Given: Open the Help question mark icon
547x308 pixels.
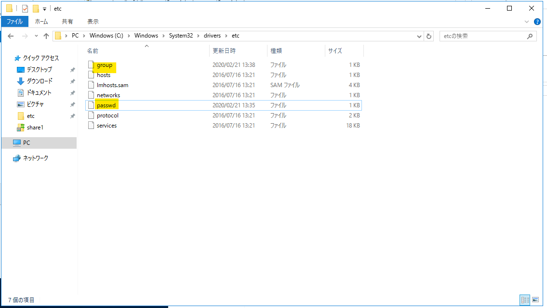Looking at the screenshot, I should coord(537,21).
